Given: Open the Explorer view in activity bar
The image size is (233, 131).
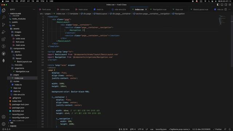Looking at the screenshot, I should 4,10.
